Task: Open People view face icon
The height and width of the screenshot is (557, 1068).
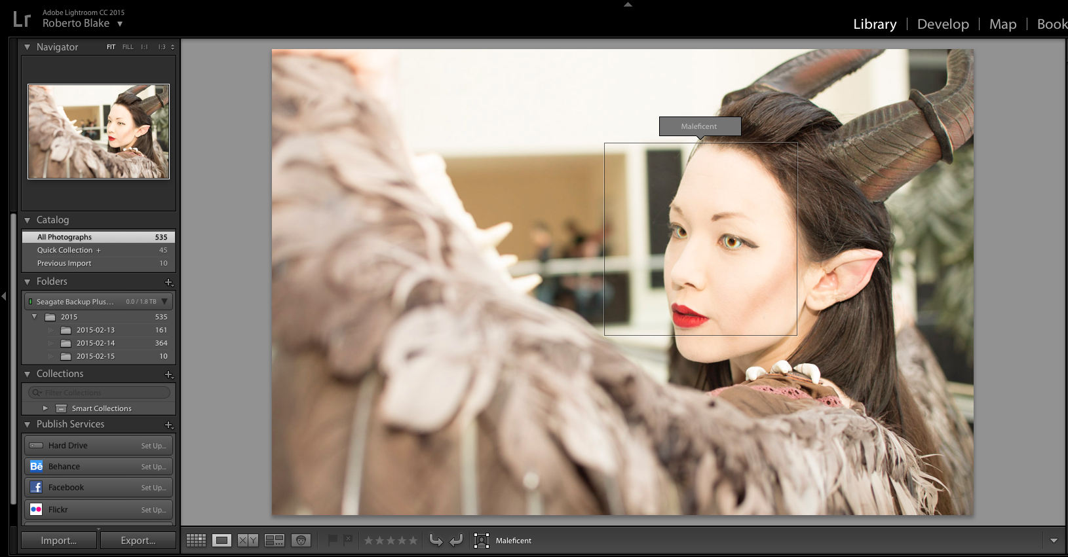Action: point(301,540)
